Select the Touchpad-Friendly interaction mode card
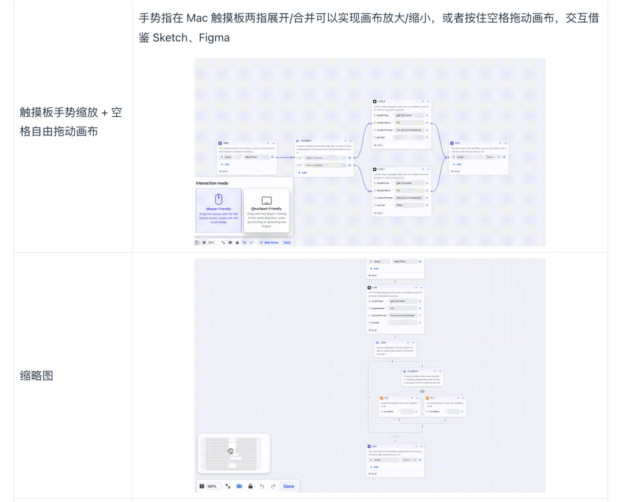 click(x=266, y=210)
